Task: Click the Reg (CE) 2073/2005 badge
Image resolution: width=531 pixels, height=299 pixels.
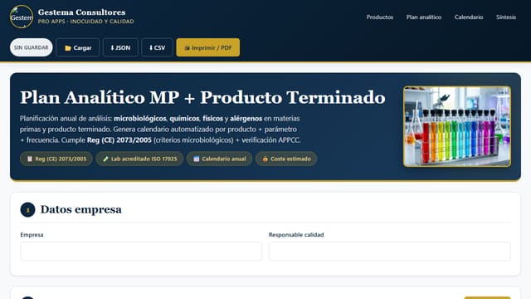Action: 56,159
